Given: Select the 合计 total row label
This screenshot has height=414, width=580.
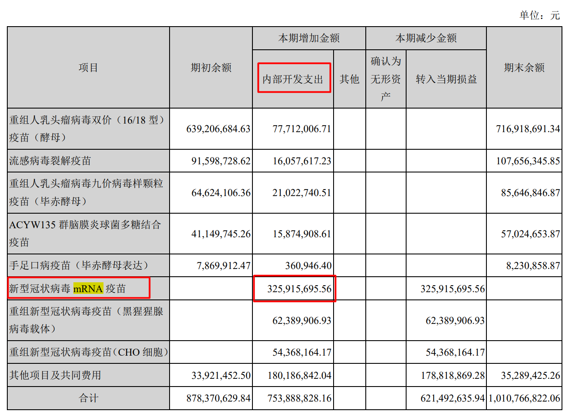Looking at the screenshot, I should pyautogui.click(x=88, y=398).
